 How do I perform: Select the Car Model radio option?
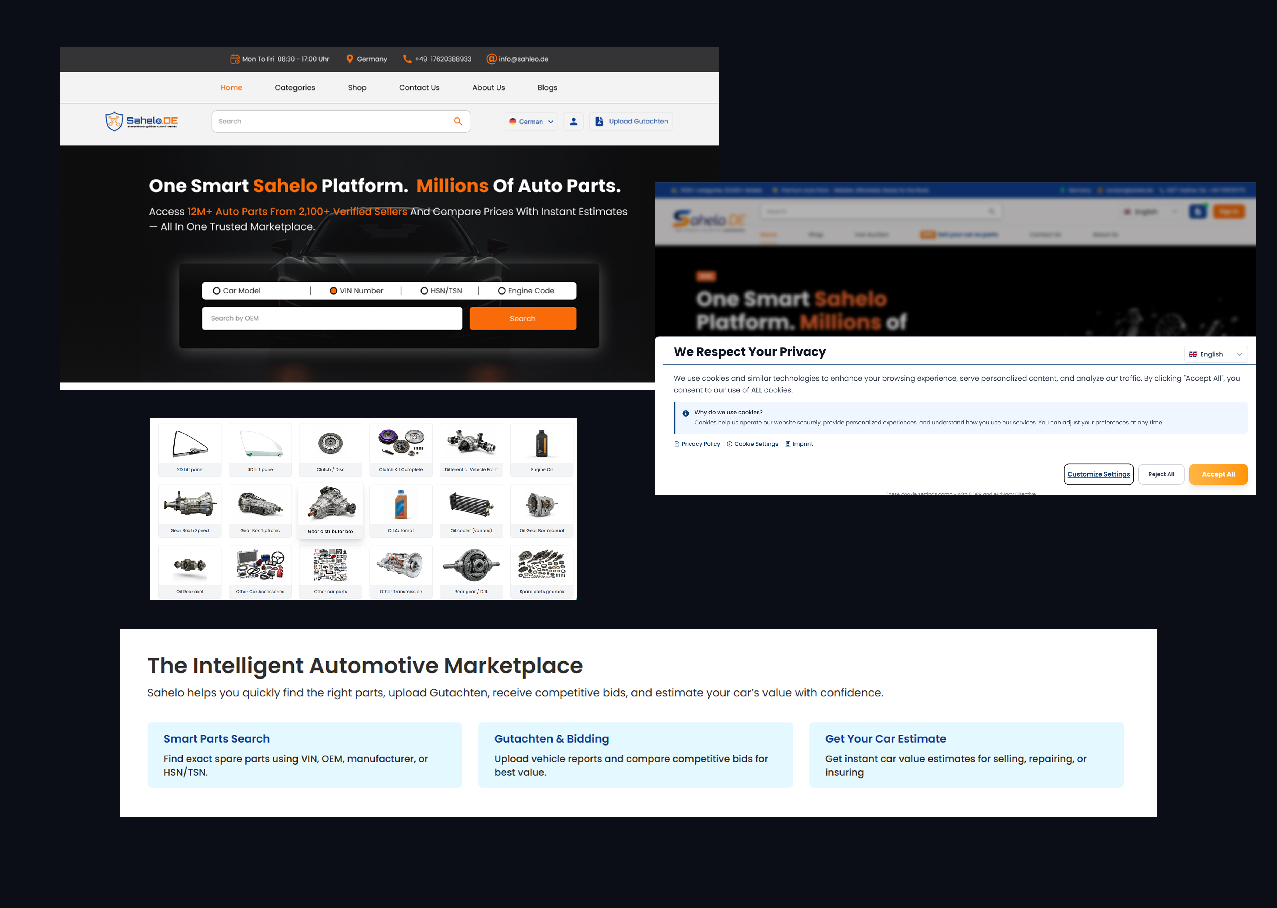216,291
